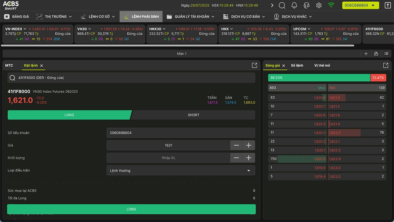Expand UPCOM index dropdown

pyautogui.click(x=309, y=29)
